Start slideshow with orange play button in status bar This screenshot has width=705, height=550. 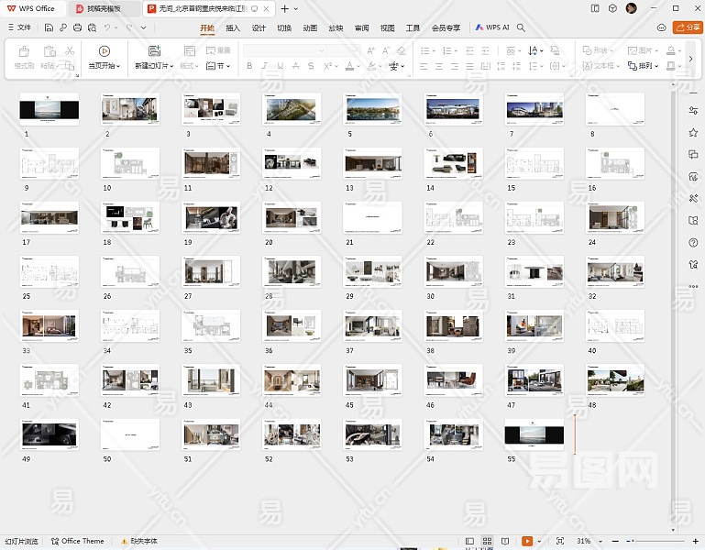pyautogui.click(x=527, y=542)
